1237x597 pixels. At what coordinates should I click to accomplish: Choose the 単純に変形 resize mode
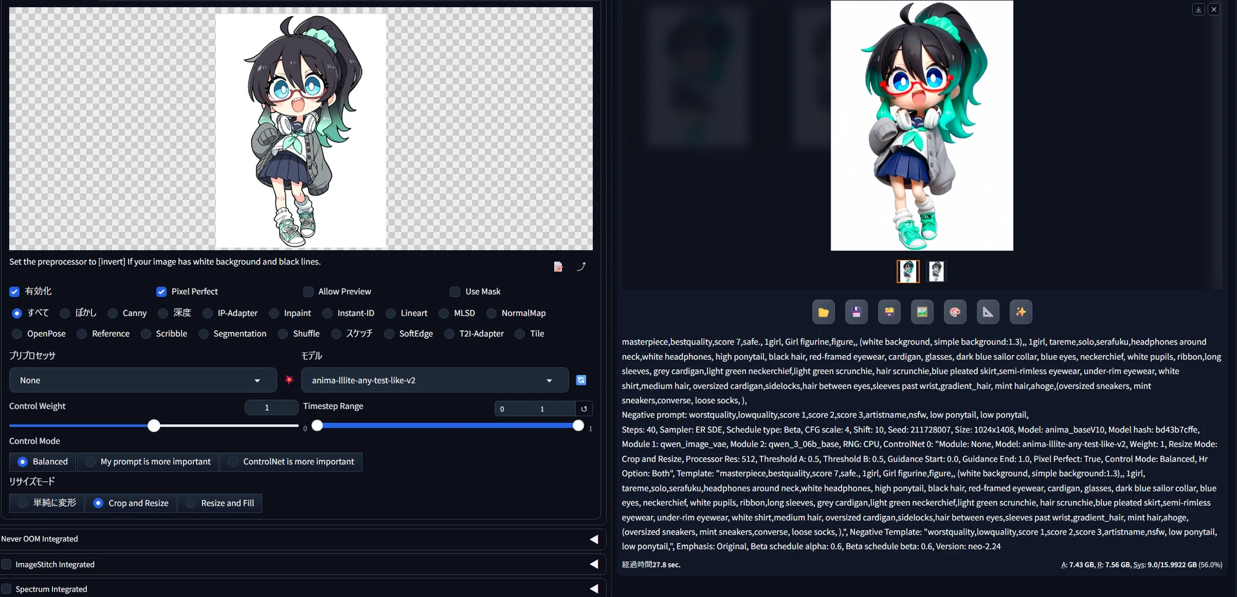[x=47, y=503]
